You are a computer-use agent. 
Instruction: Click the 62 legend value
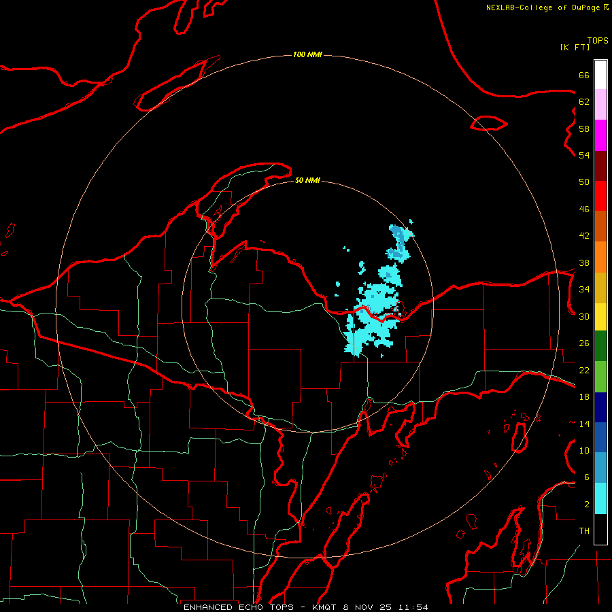click(x=584, y=102)
